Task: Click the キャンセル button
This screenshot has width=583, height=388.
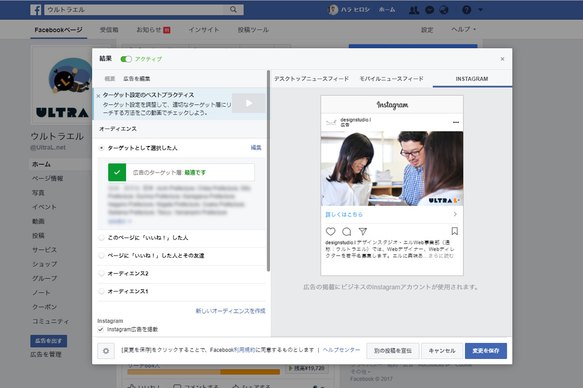Action: (x=442, y=351)
